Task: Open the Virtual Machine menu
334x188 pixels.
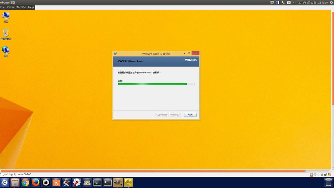Action: pos(16,7)
